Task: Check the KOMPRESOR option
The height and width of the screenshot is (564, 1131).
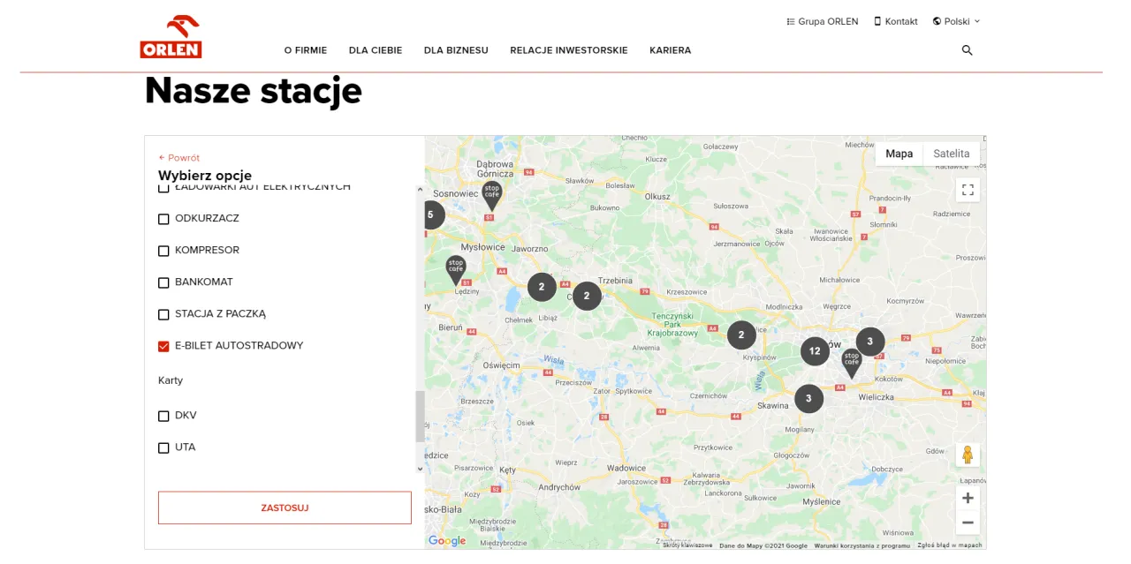Action: (163, 251)
